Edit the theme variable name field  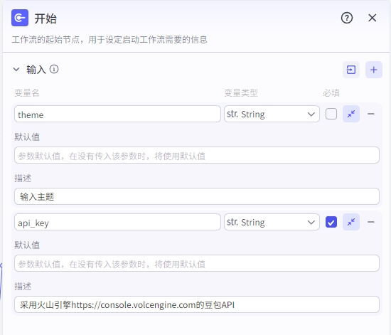pyautogui.click(x=117, y=114)
